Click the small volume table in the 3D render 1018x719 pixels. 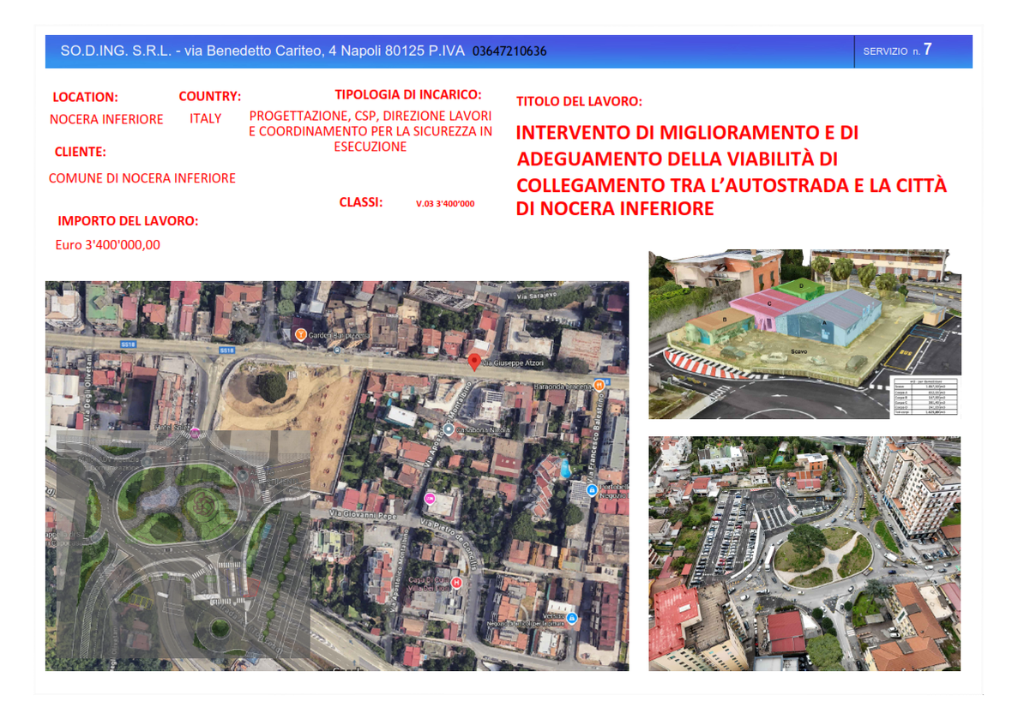[x=925, y=397]
